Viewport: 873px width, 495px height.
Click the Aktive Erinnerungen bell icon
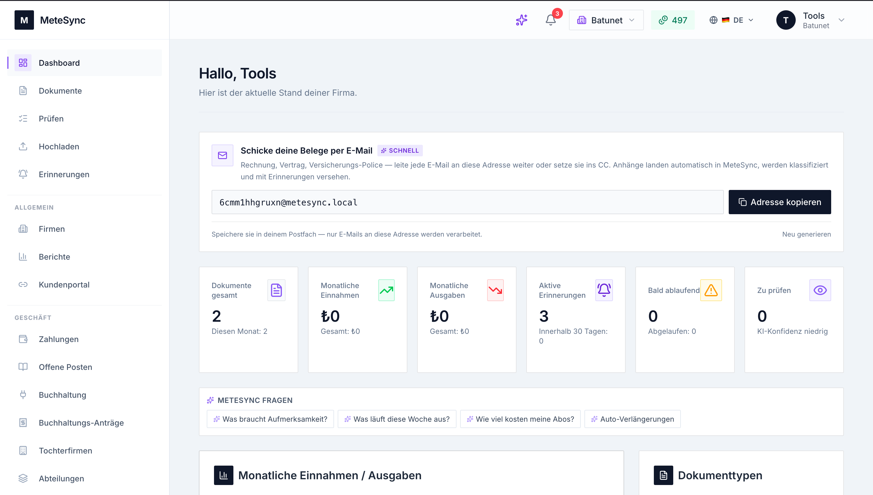pyautogui.click(x=604, y=290)
